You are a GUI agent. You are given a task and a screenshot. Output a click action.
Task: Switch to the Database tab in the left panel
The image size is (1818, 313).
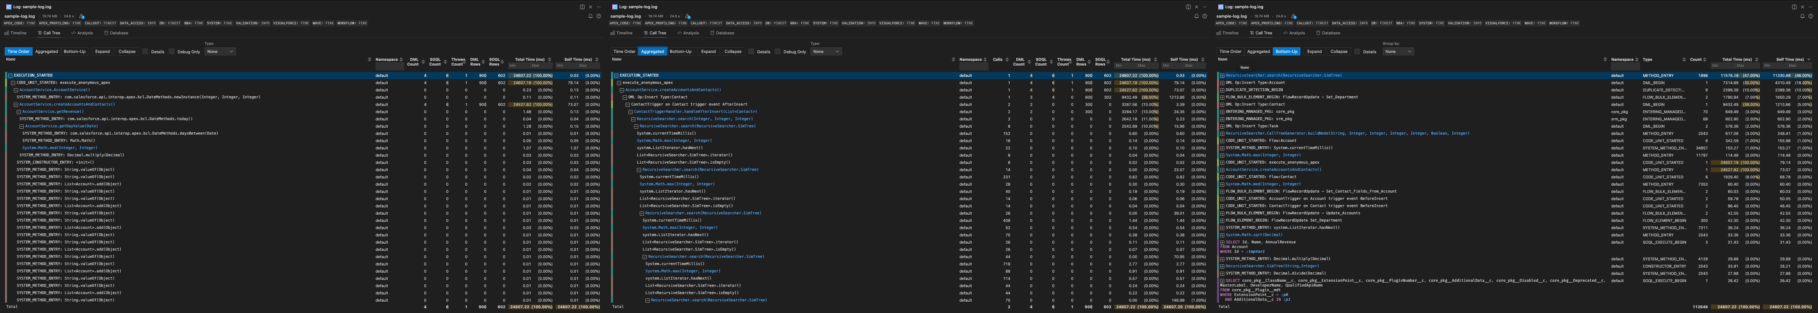(x=116, y=32)
